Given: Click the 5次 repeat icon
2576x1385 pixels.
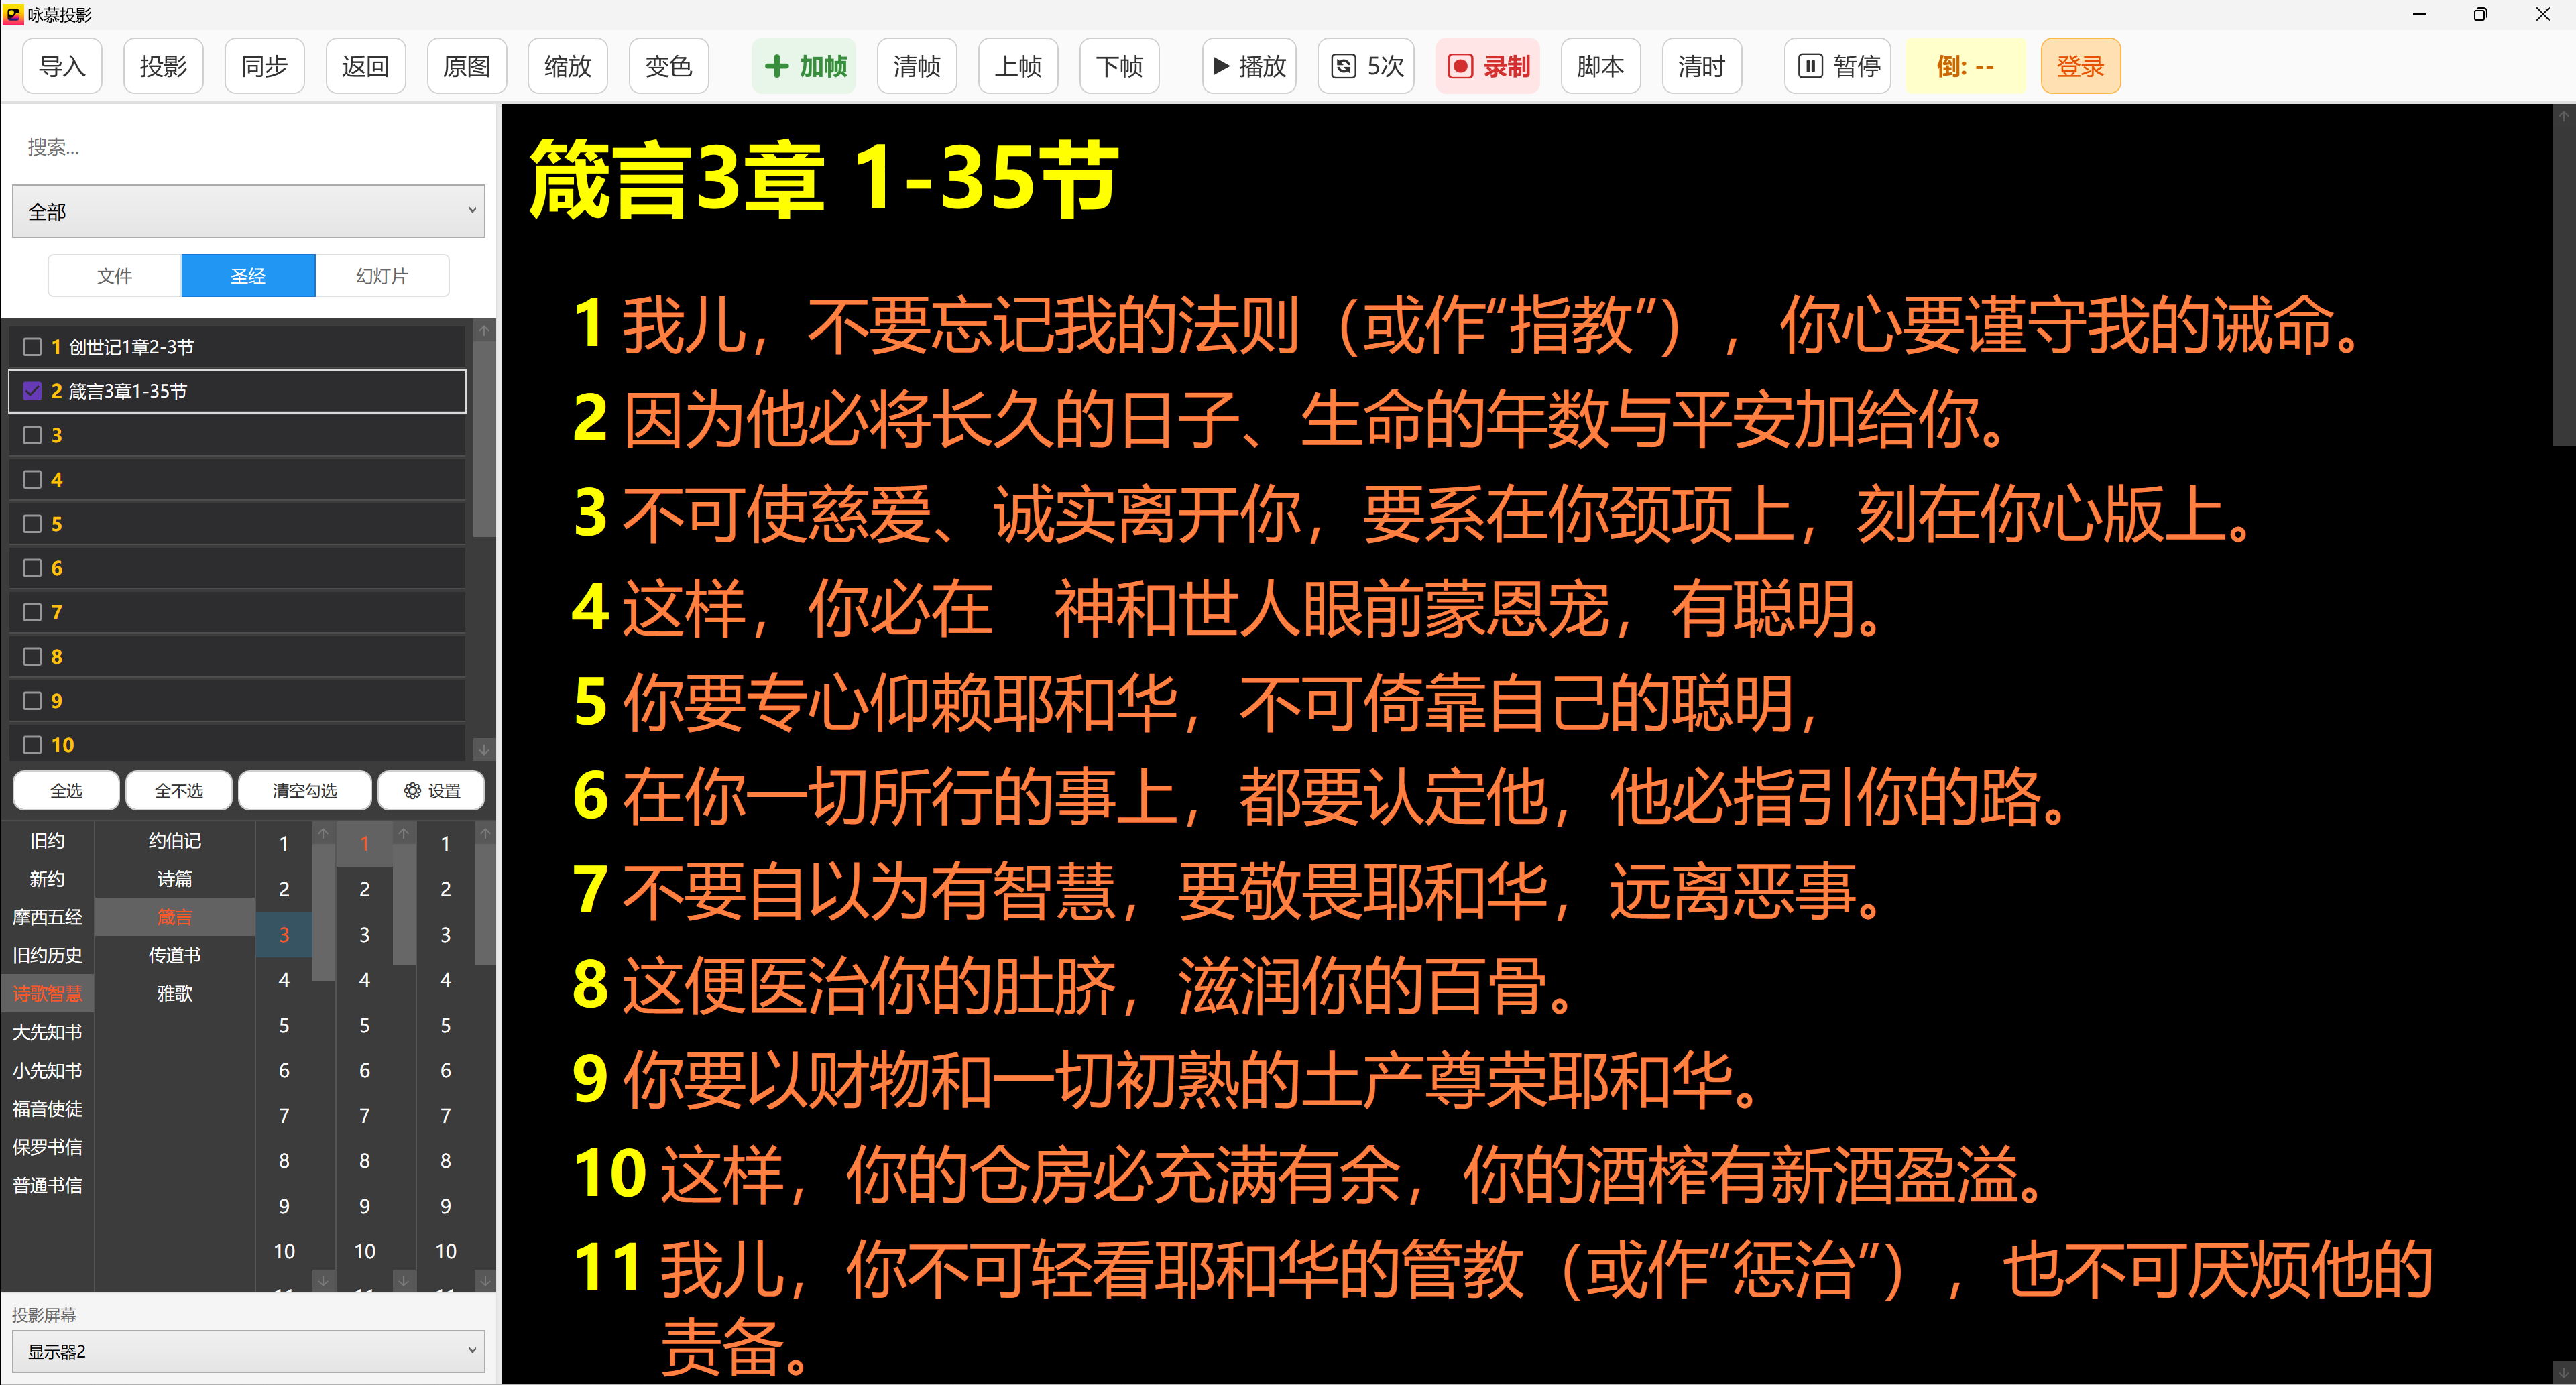Looking at the screenshot, I should click(x=1343, y=66).
